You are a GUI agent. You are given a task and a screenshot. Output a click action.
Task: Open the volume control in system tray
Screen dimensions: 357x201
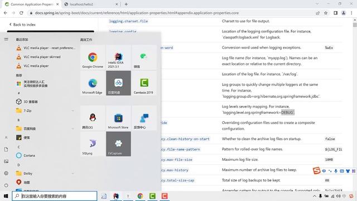pyautogui.click(x=339, y=196)
